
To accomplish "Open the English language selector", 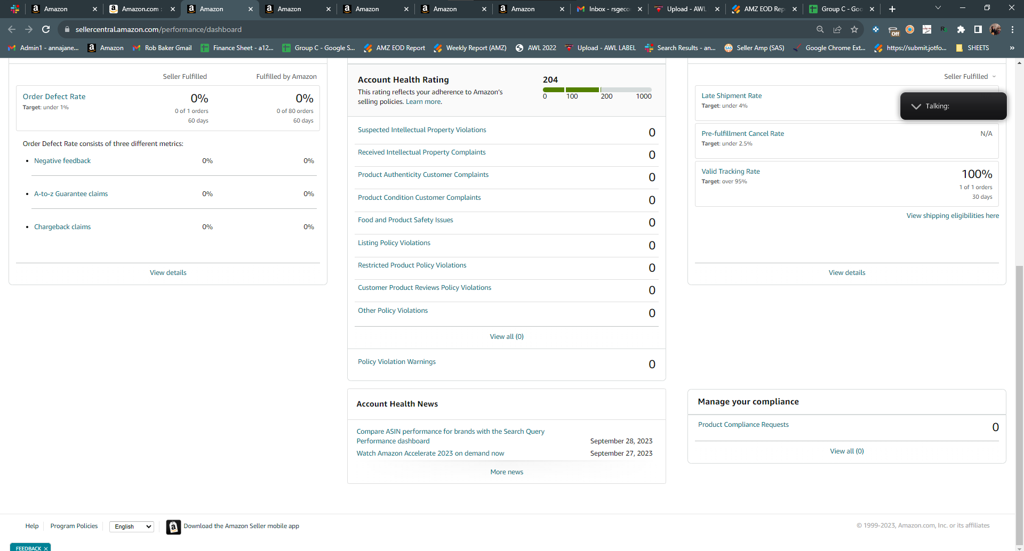I will [132, 526].
